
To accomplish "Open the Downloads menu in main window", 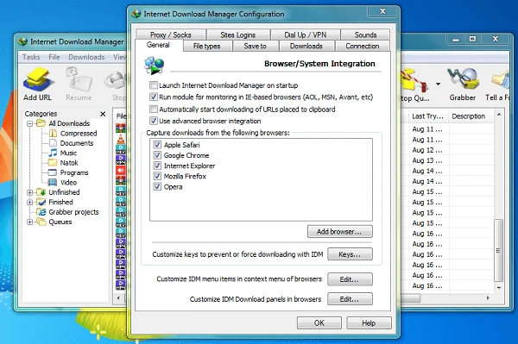I will (86, 57).
